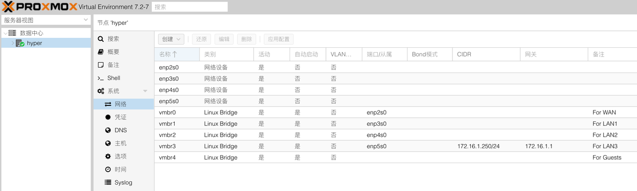The image size is (637, 191).
Task: Click the gears icon beside 系统
Action: click(x=101, y=91)
